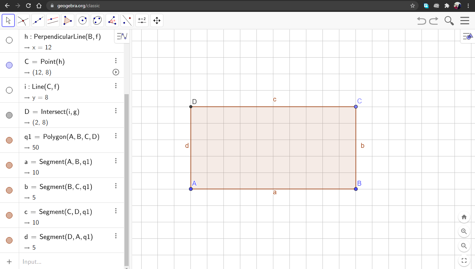Viewport: 475px width, 269px height.
Task: Select point A on the rectangle
Action: click(x=191, y=189)
